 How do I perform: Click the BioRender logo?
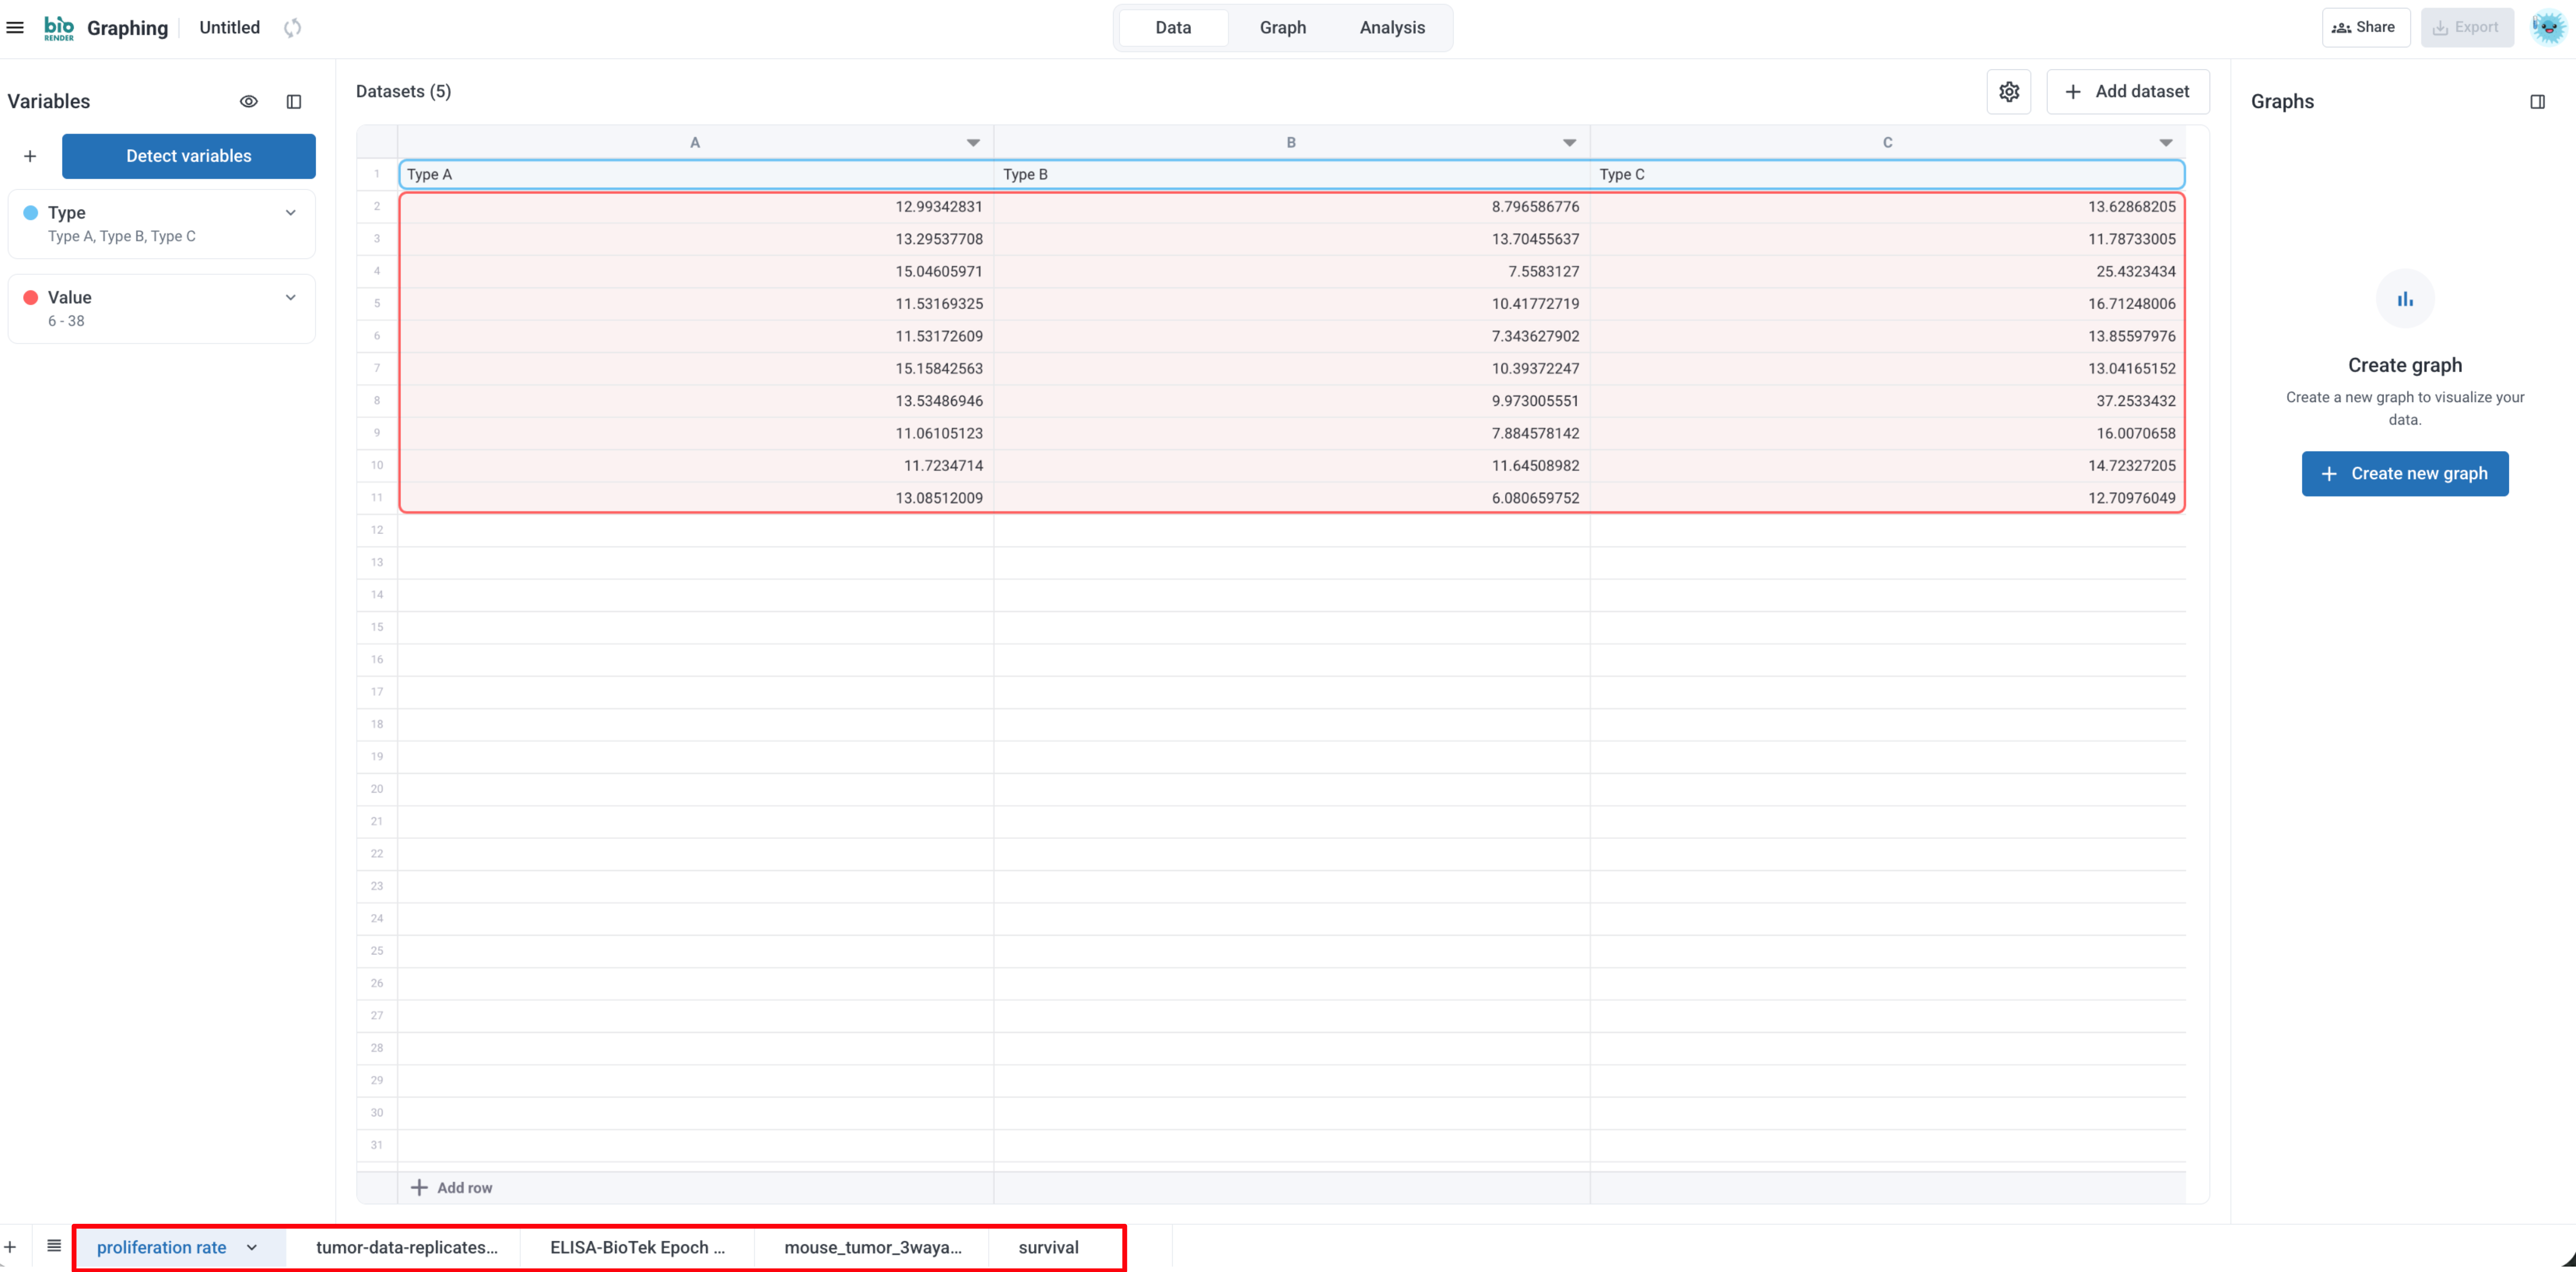[x=59, y=28]
